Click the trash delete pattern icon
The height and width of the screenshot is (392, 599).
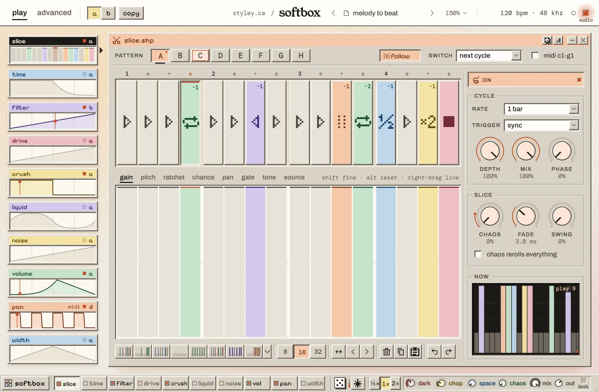[387, 352]
